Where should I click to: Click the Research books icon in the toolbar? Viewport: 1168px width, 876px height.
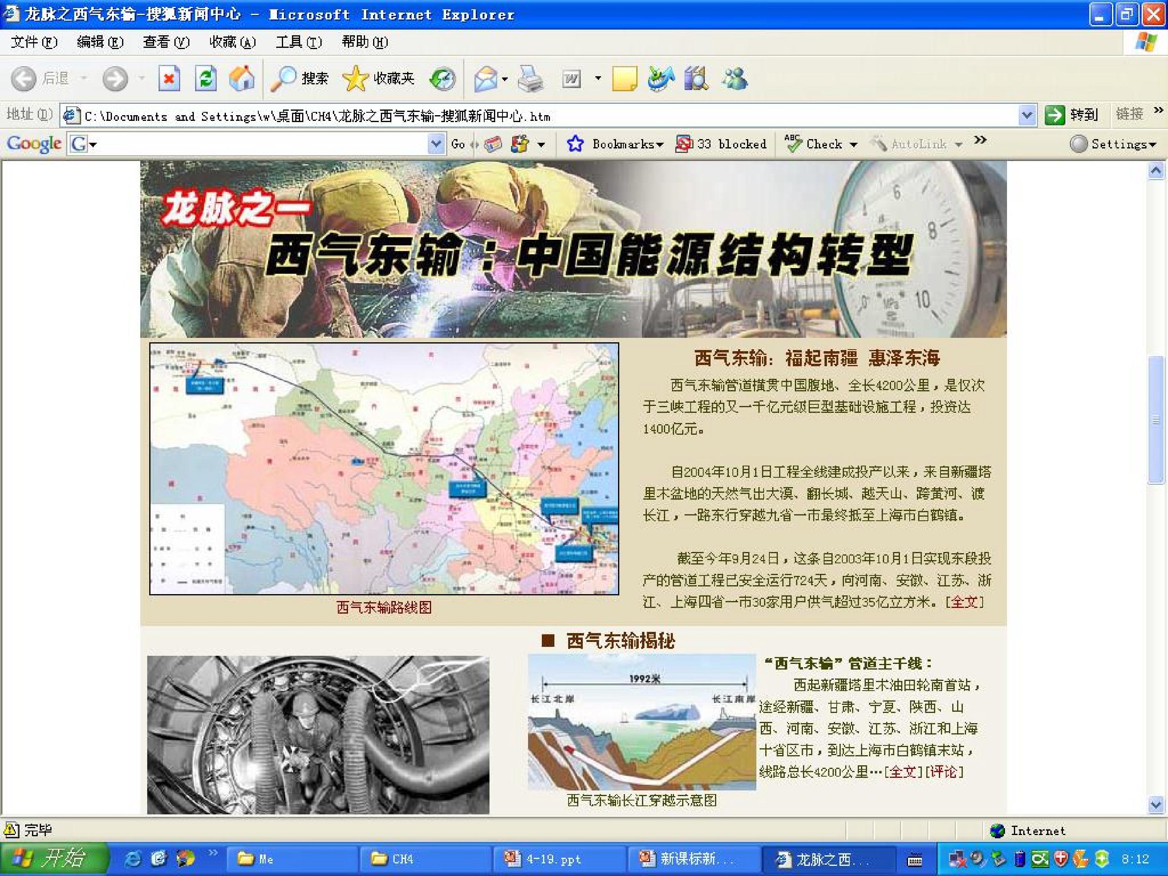pyautogui.click(x=696, y=79)
